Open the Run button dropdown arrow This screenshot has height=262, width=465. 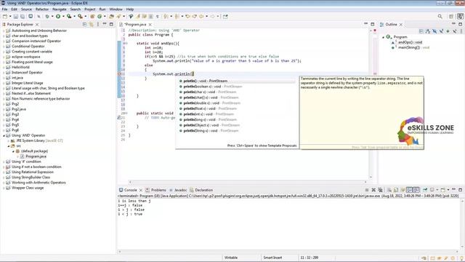(x=63, y=17)
